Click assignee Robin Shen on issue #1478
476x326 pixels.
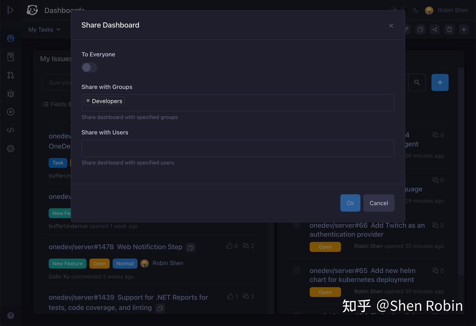tap(162, 263)
